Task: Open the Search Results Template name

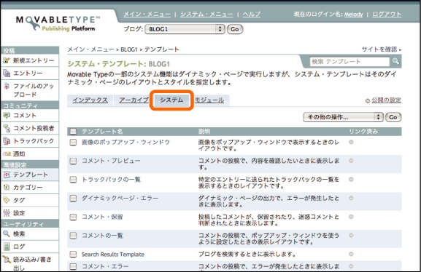Action: click(113, 255)
